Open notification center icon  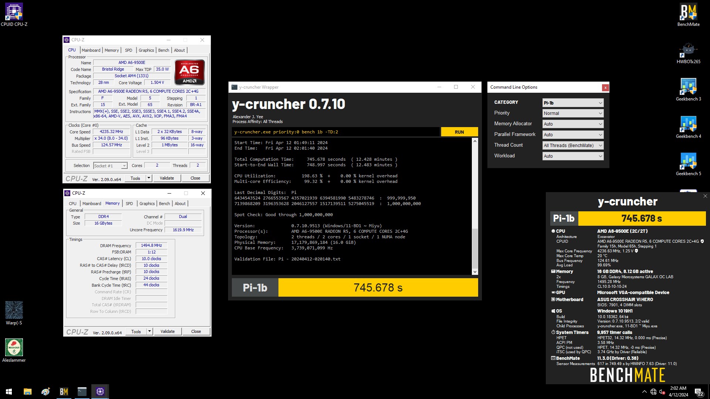[x=699, y=392]
